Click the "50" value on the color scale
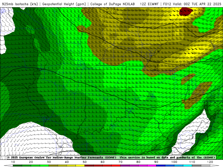This screenshot has height=167, width=223. (85, 162)
